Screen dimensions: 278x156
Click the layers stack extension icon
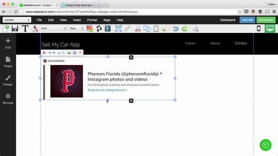(x=260, y=12)
